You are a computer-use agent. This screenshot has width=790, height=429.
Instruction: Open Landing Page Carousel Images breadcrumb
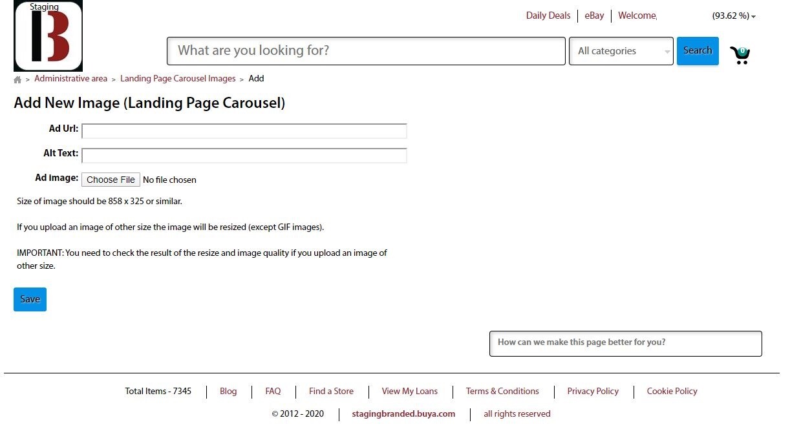coord(178,79)
